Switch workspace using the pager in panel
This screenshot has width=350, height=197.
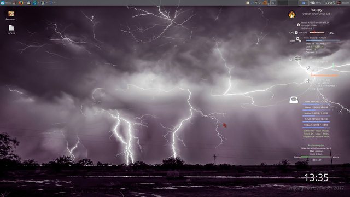[288, 3]
